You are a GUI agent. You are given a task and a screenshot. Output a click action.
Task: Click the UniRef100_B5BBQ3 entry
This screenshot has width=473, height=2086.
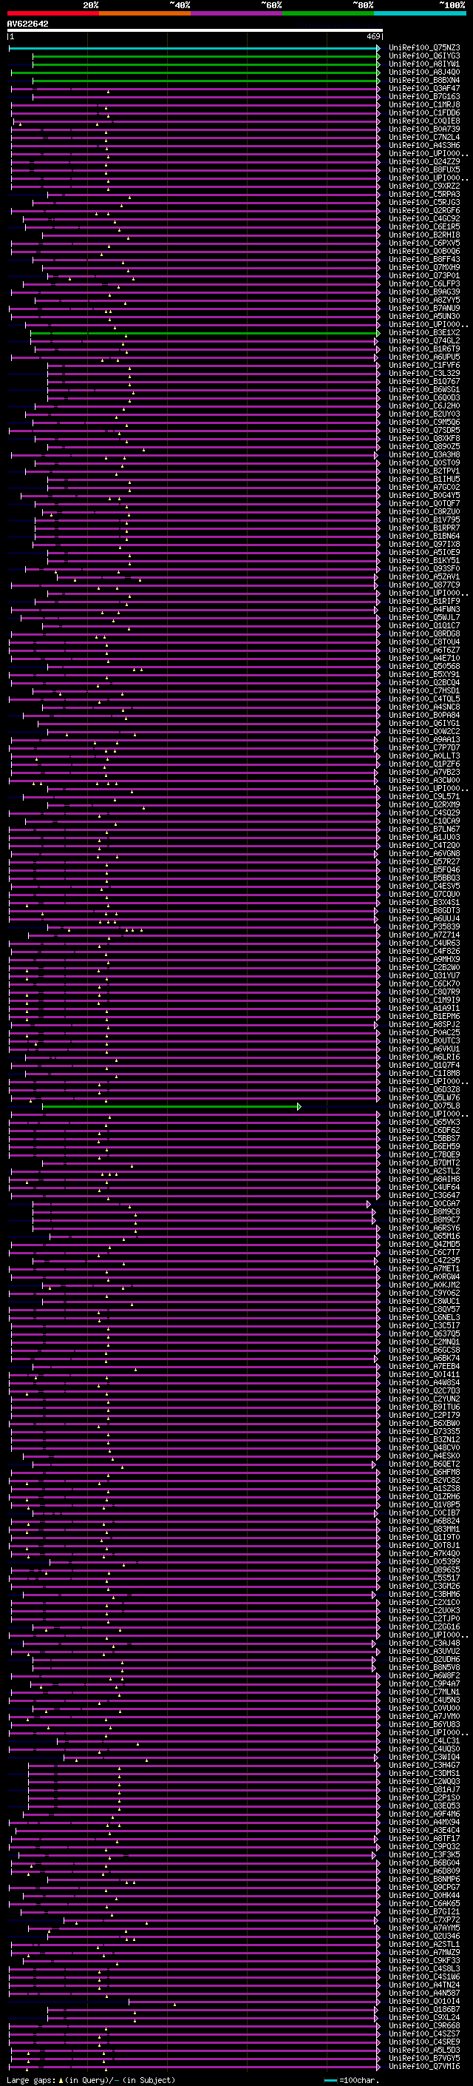[424, 878]
